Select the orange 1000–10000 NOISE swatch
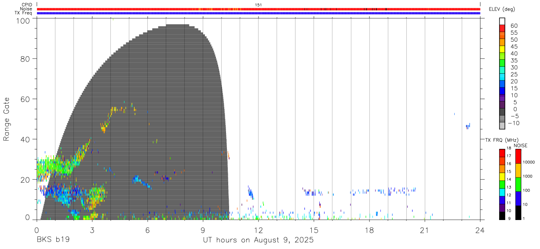The height and width of the screenshot is (249, 540). point(518,170)
